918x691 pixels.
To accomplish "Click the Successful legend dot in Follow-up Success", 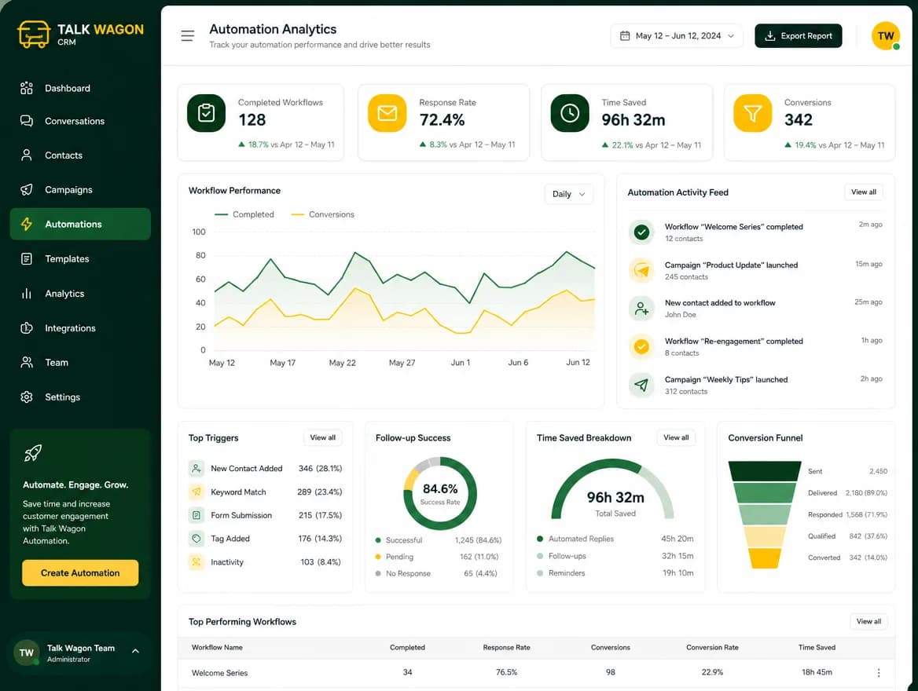I will pyautogui.click(x=378, y=540).
